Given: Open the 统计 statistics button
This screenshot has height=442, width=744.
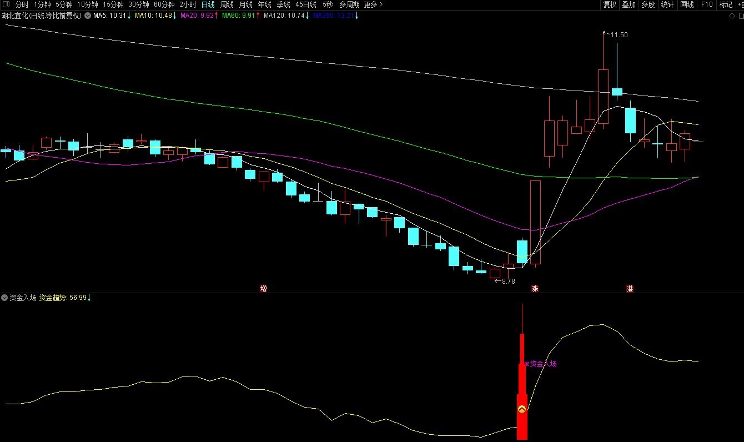Looking at the screenshot, I should [x=667, y=4].
